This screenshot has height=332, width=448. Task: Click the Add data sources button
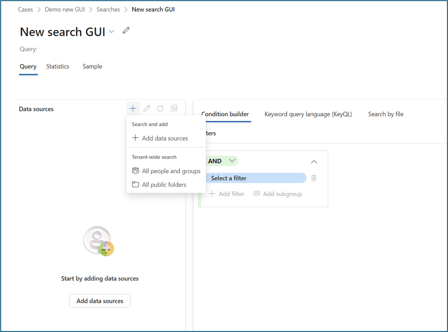click(x=100, y=301)
